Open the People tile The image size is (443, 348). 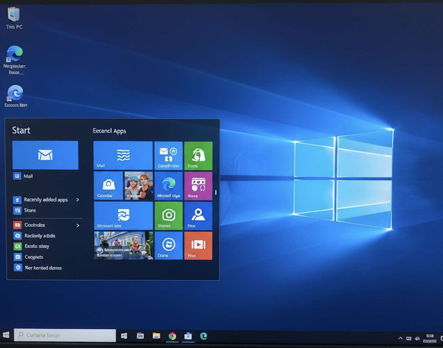click(x=198, y=216)
